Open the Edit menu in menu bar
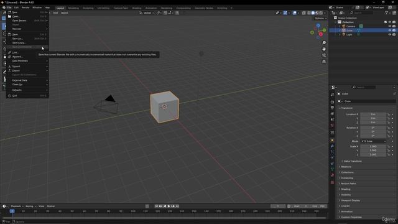 tap(17, 7)
